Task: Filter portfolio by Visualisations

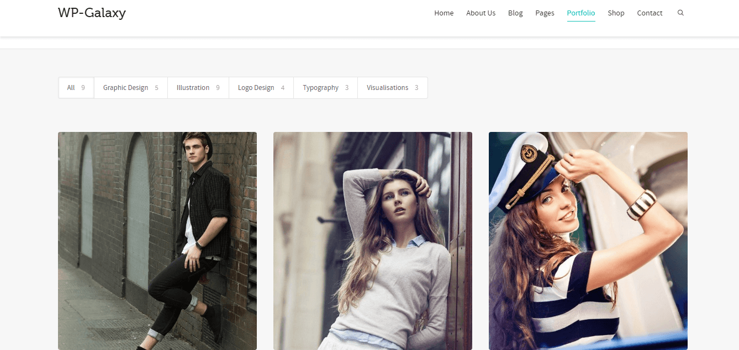Action: (x=393, y=88)
